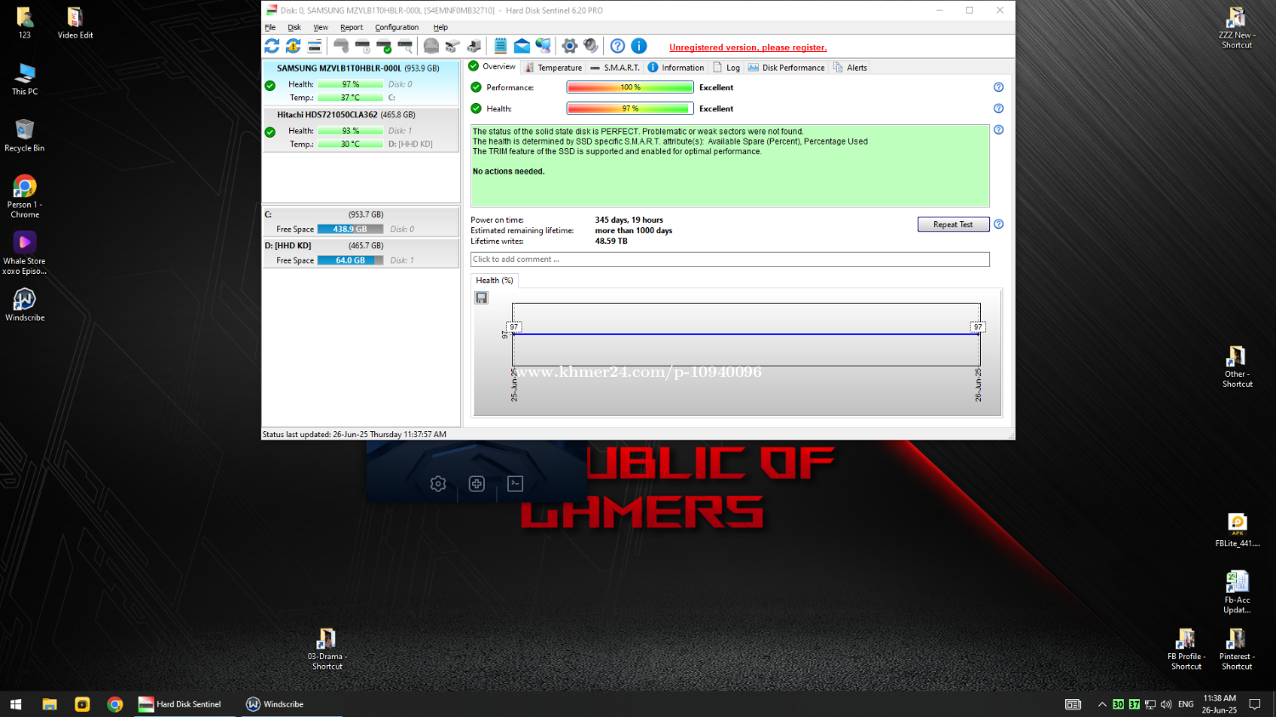Open the Windows Start button
This screenshot has height=717, width=1276.
click(x=15, y=704)
